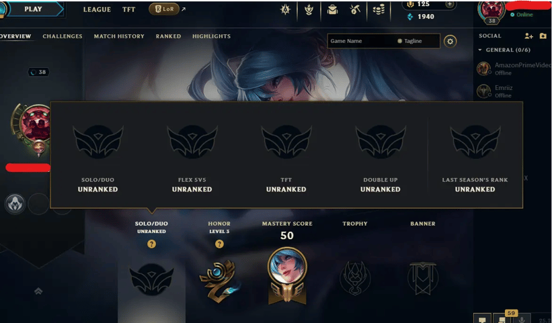The height and width of the screenshot is (323, 552).
Task: Open the Ranked tab
Action: click(x=168, y=36)
